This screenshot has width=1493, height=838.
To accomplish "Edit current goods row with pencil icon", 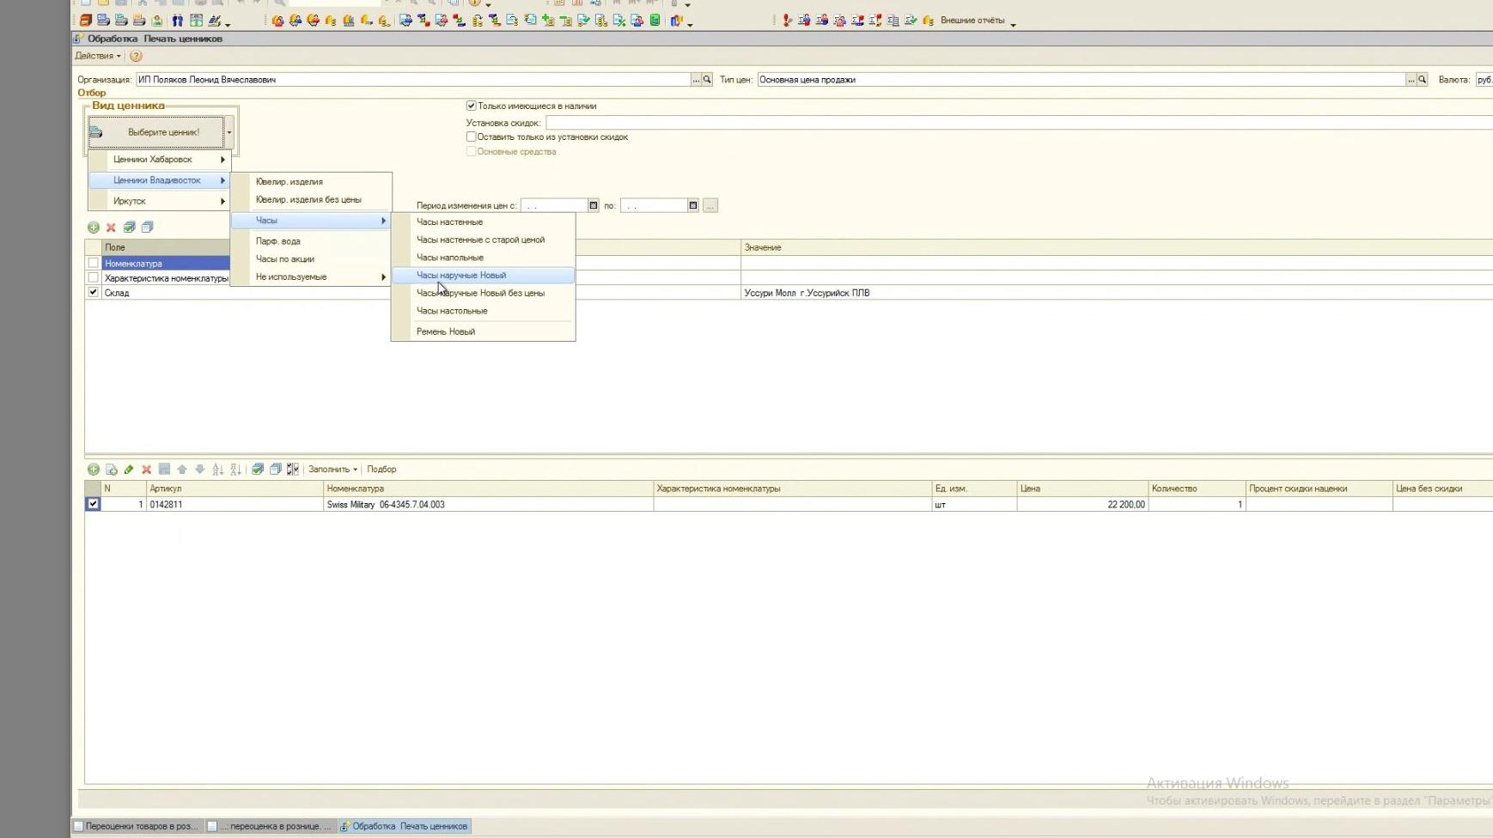I will [129, 470].
